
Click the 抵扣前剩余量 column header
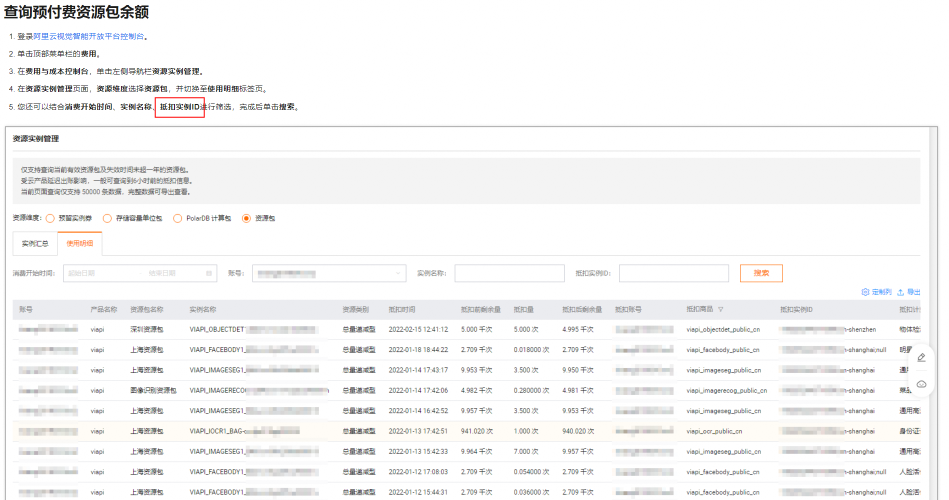pyautogui.click(x=481, y=309)
